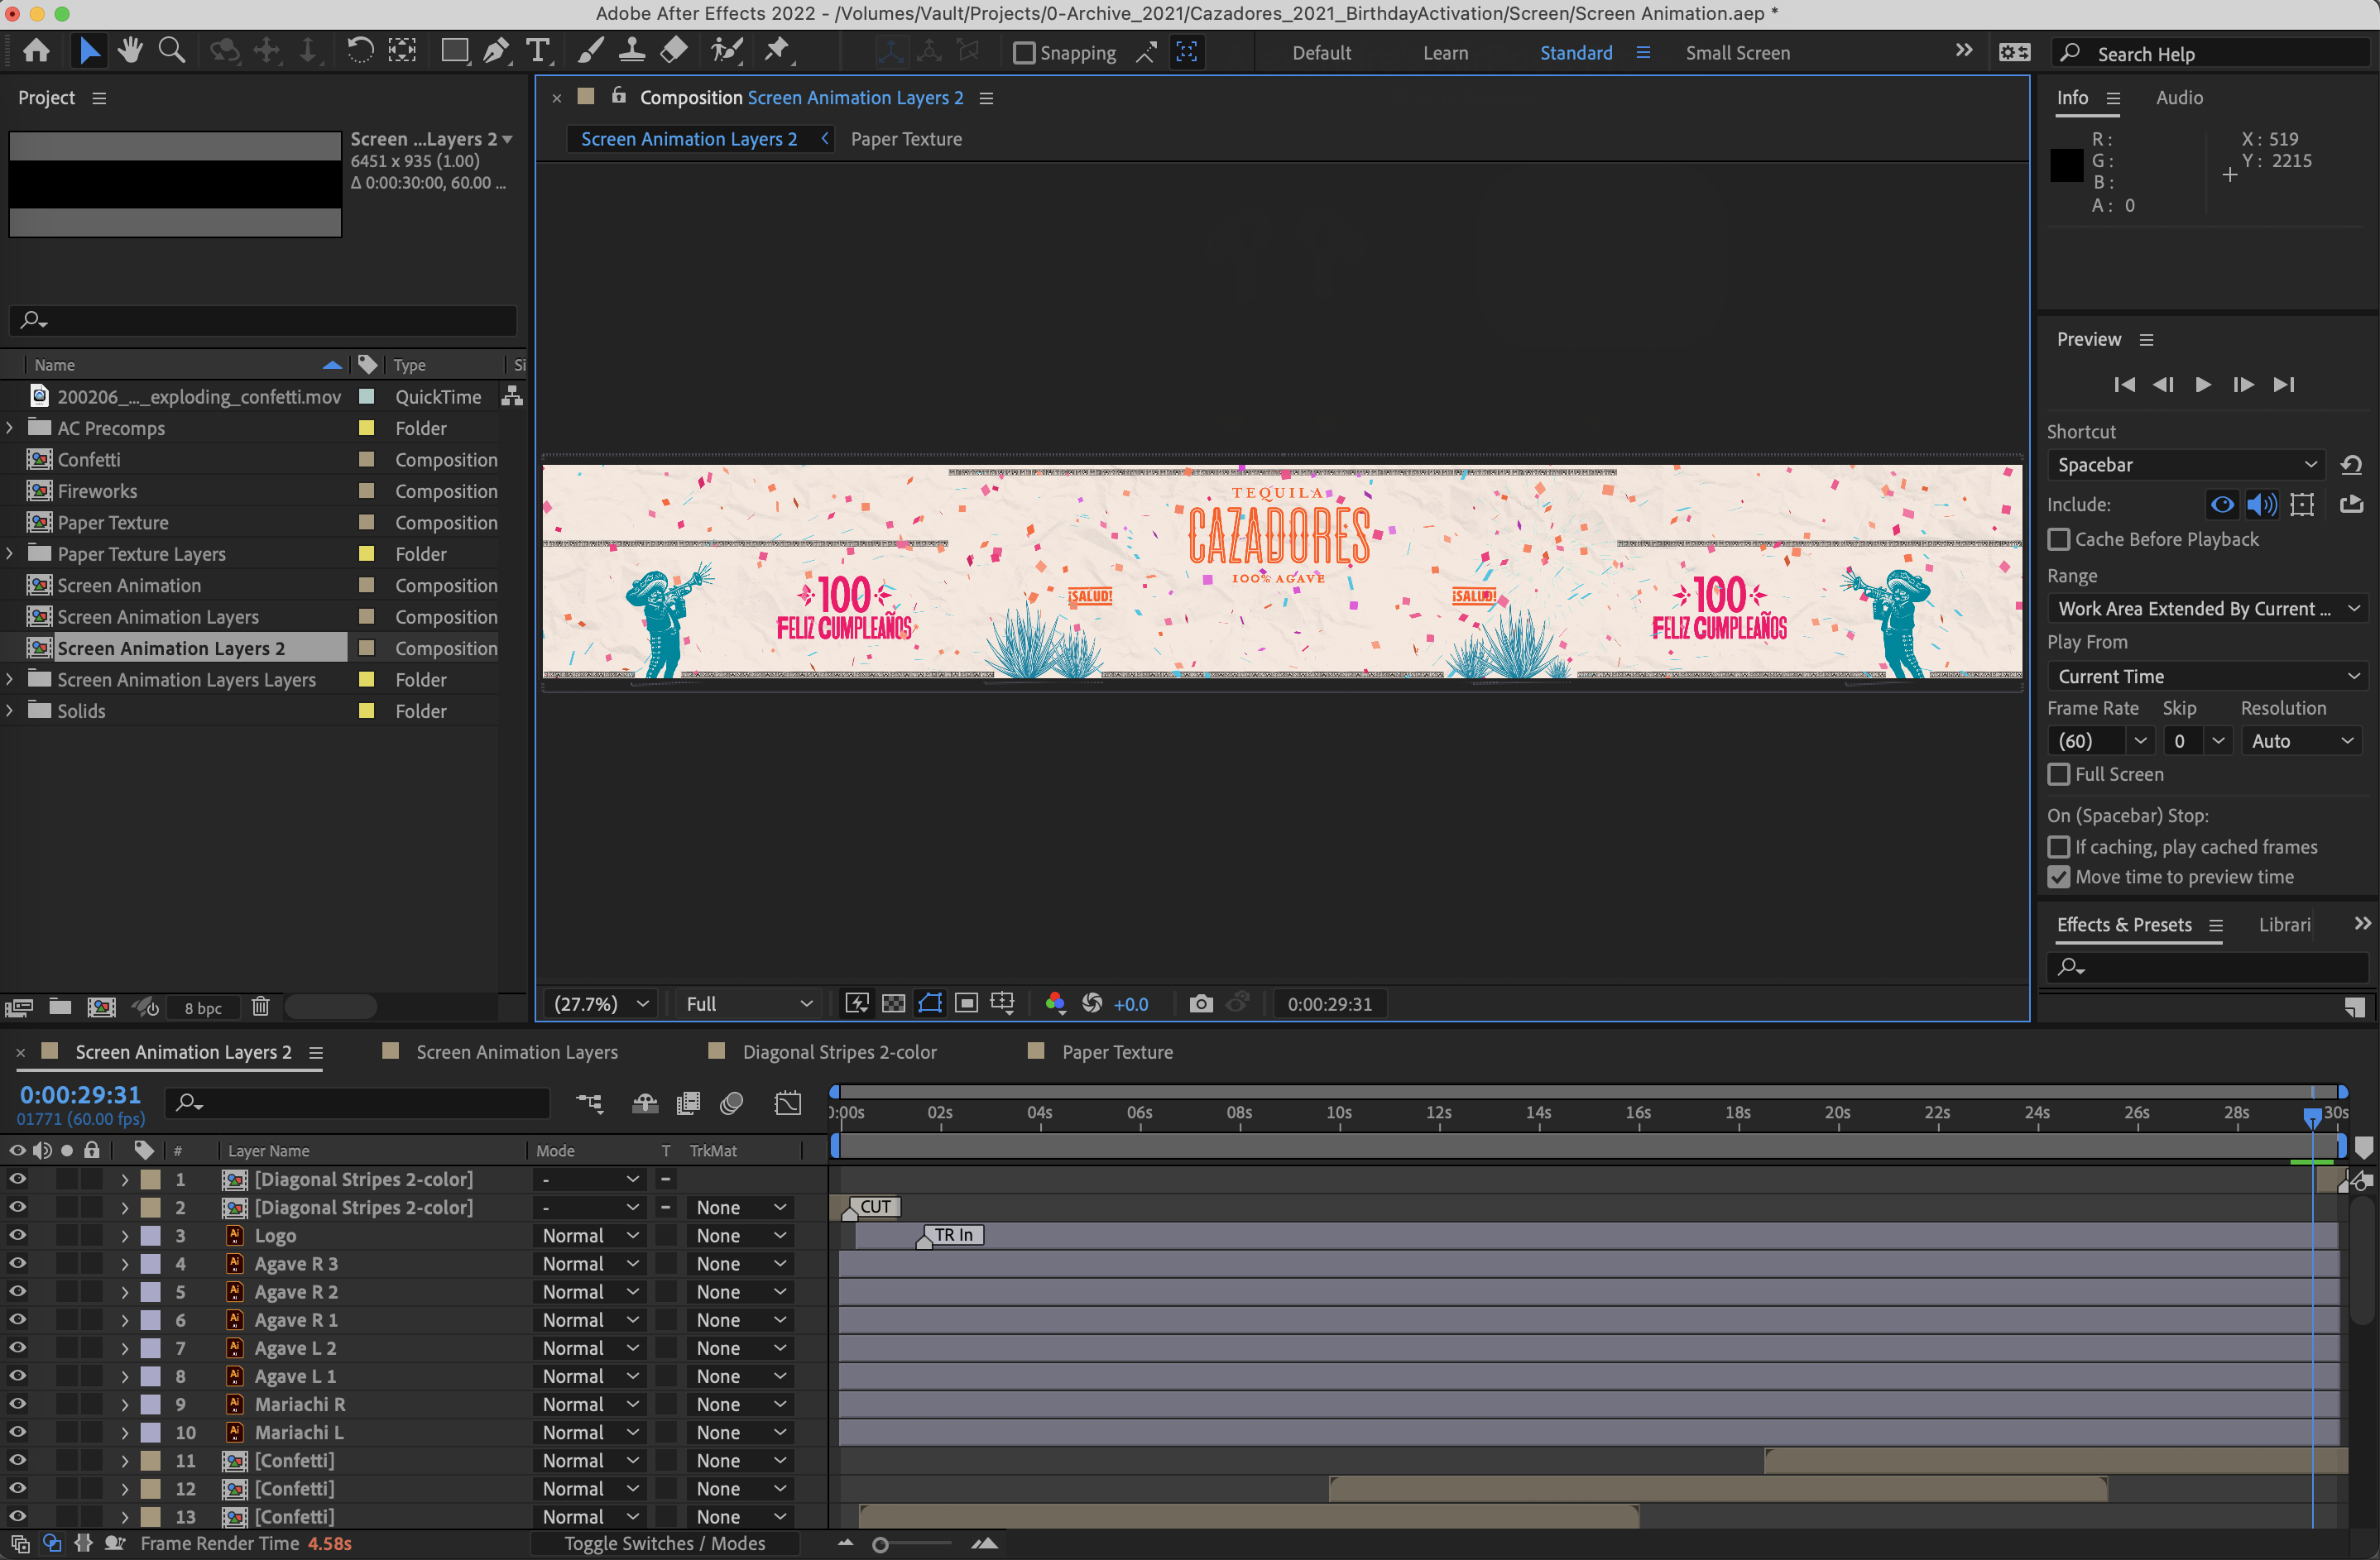Click Paper Texture in composition breadcrumb
2380x1560 pixels.
906,139
